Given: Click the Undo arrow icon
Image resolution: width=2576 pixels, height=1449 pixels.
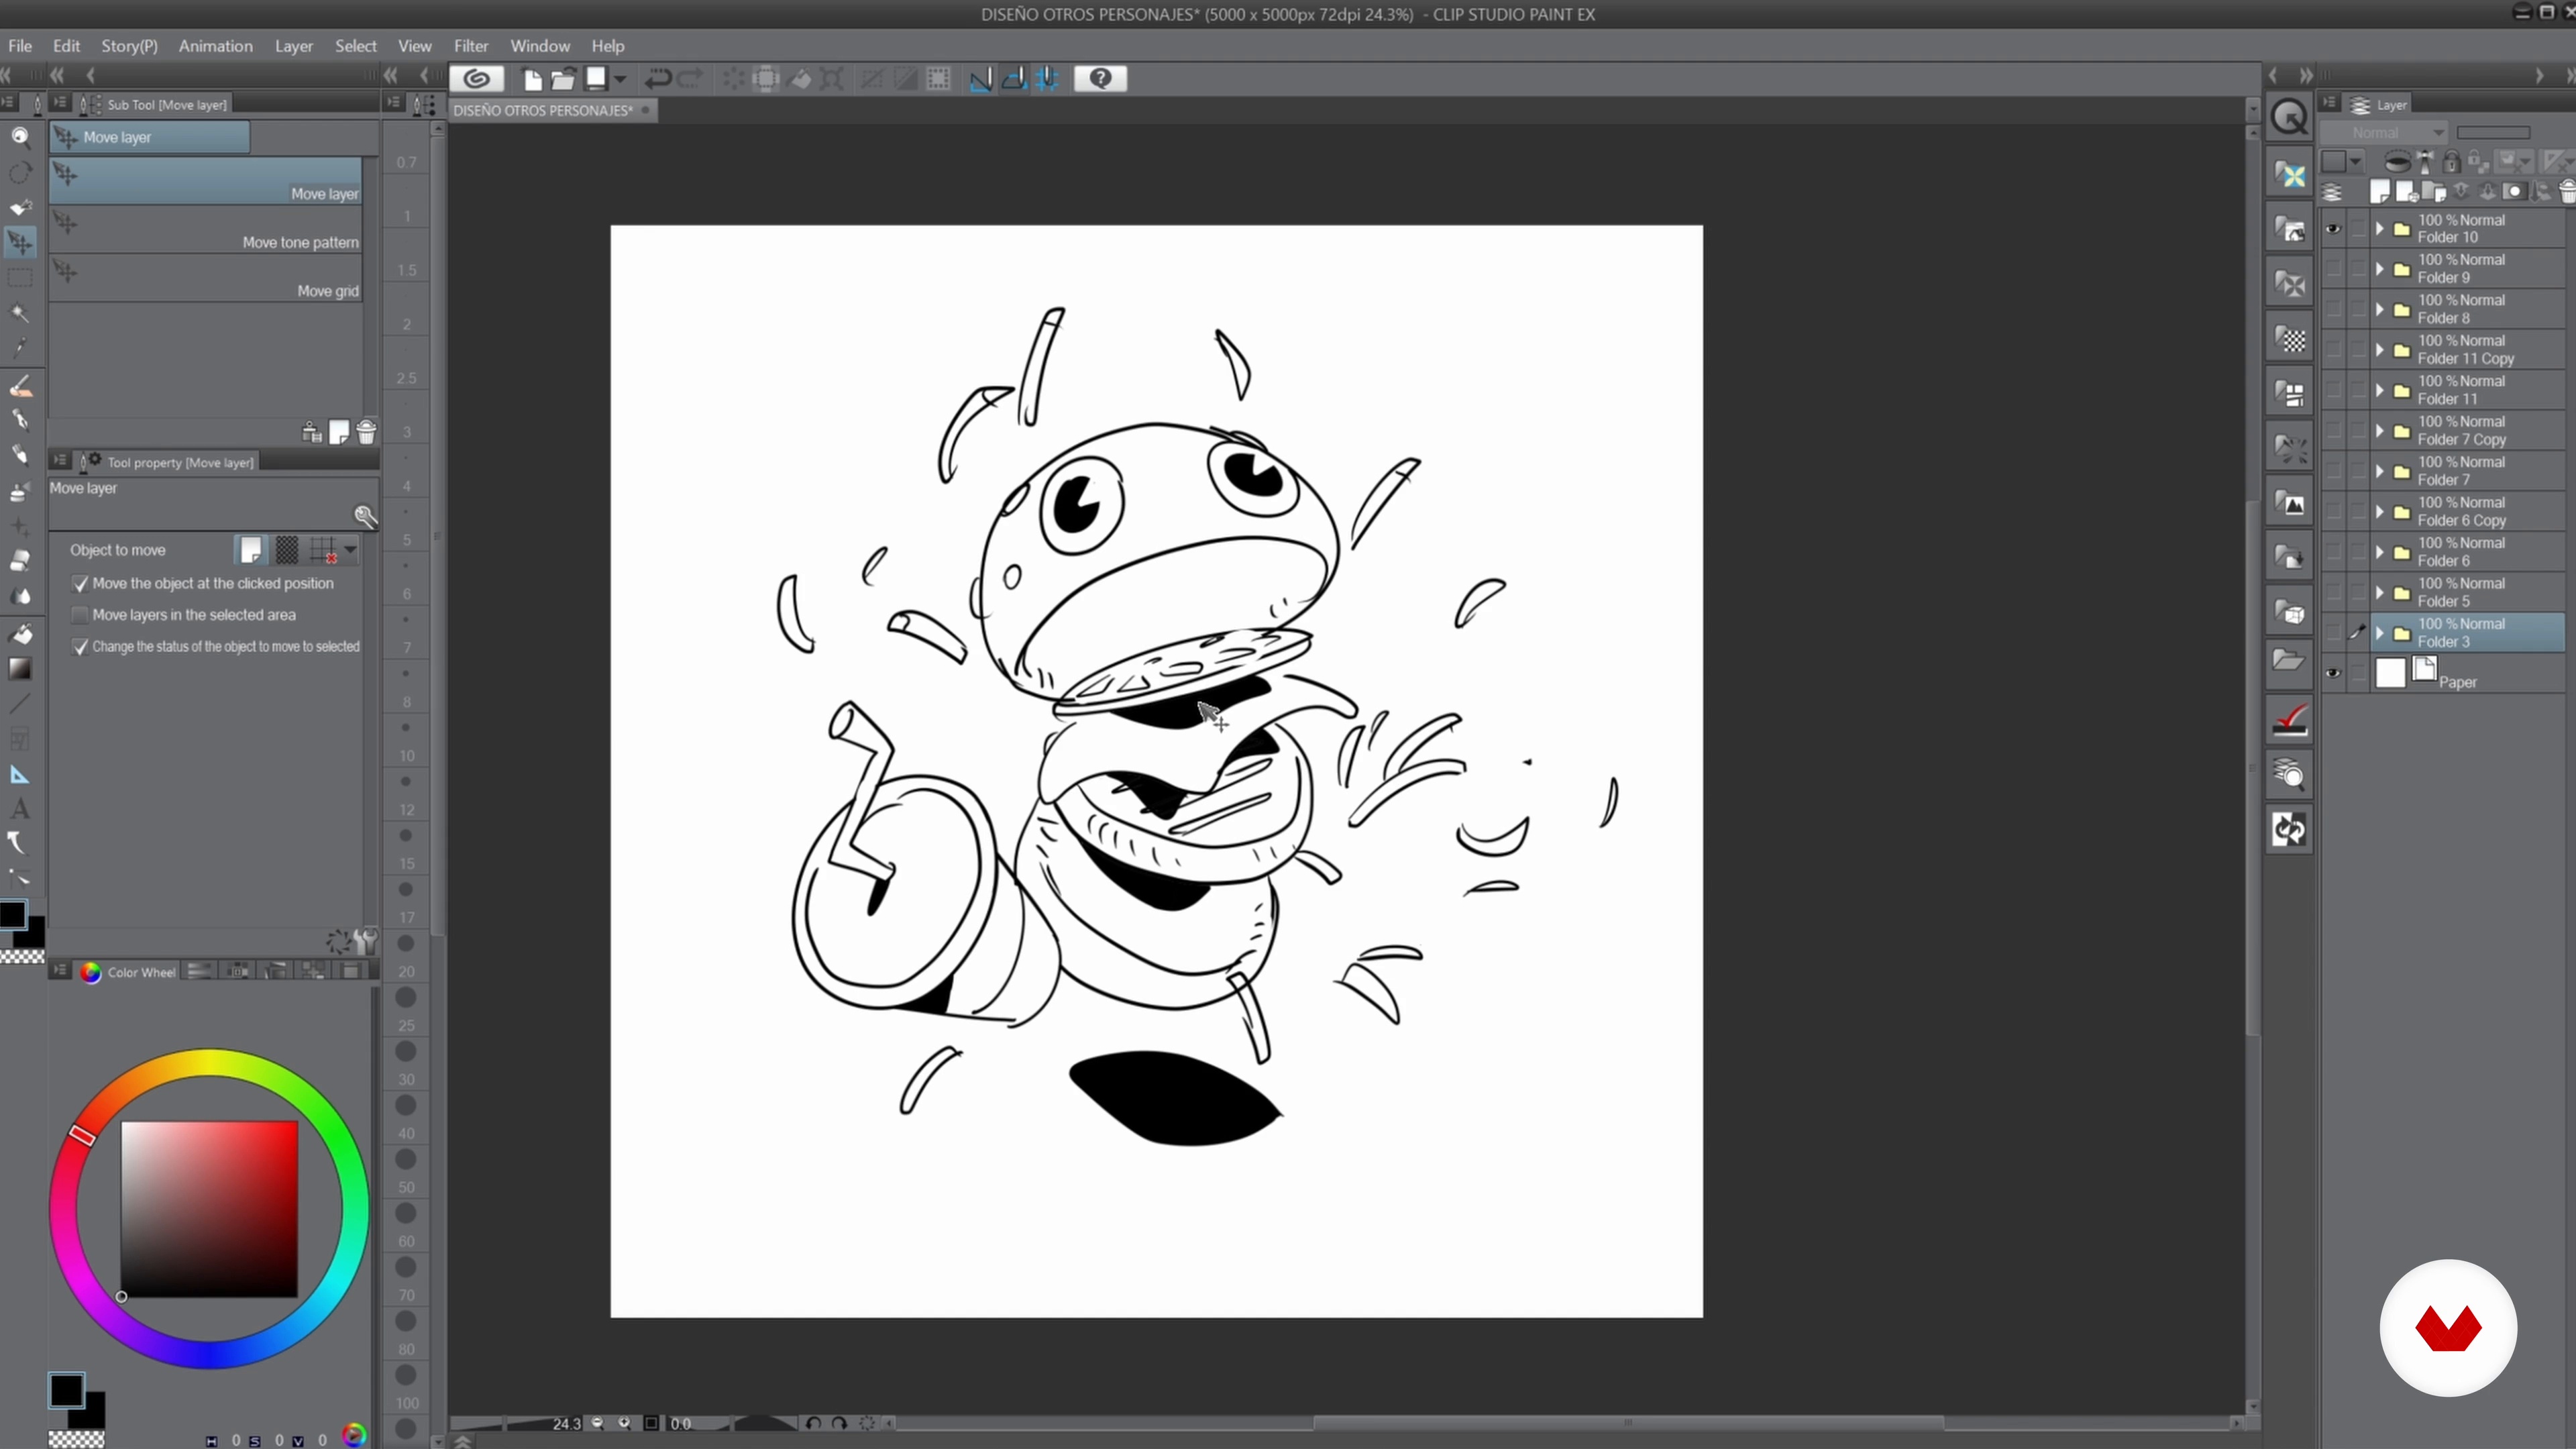Looking at the screenshot, I should (657, 79).
